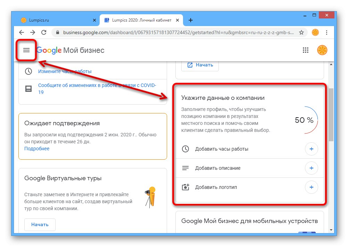
Task: Click the page's vertical scrollbar thumb
Action: [x=330, y=115]
